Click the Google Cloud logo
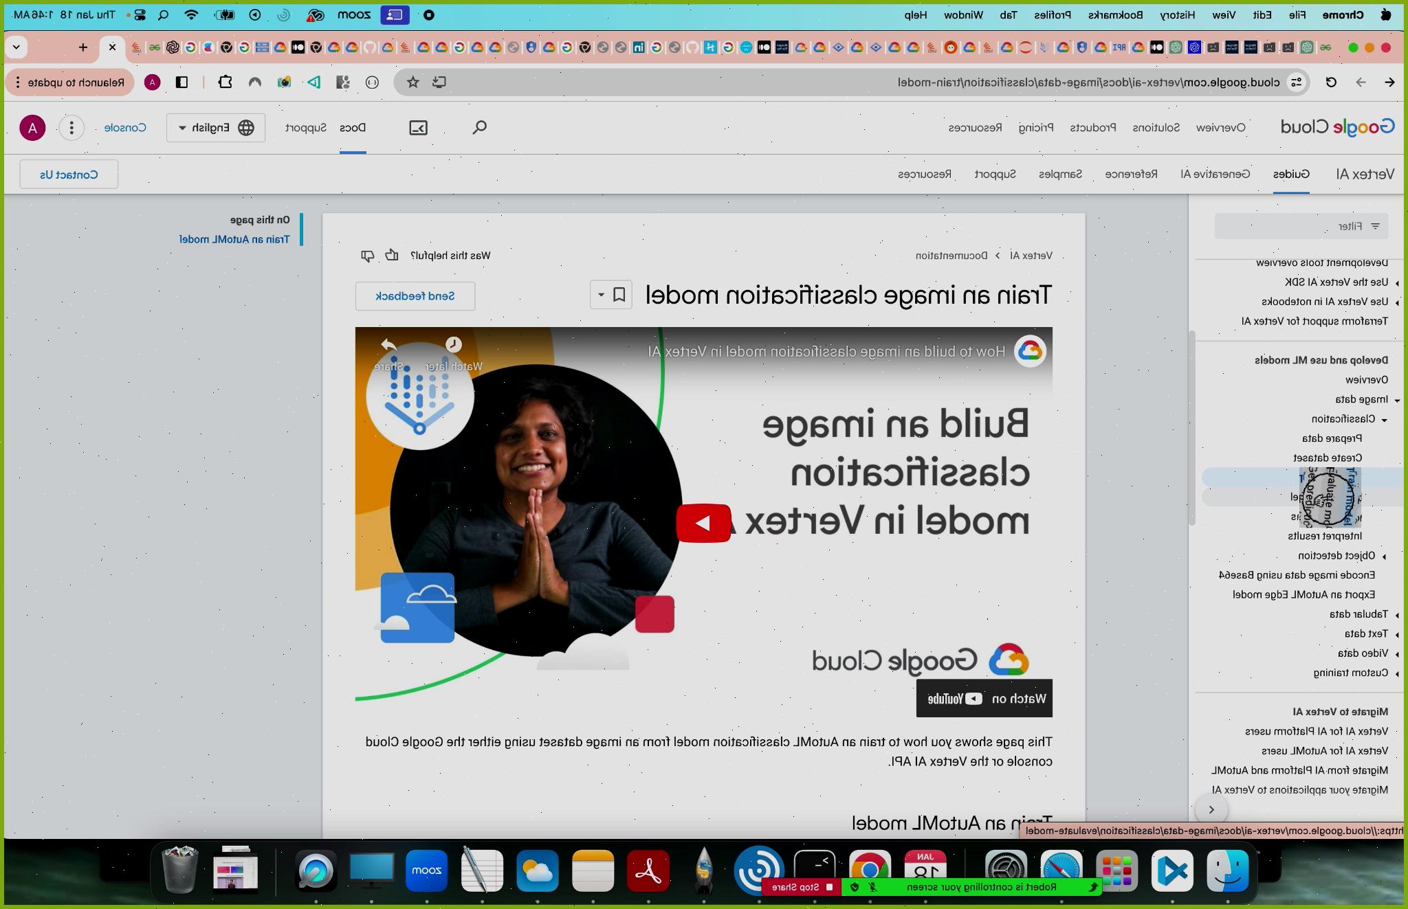1408x909 pixels. tap(1337, 127)
